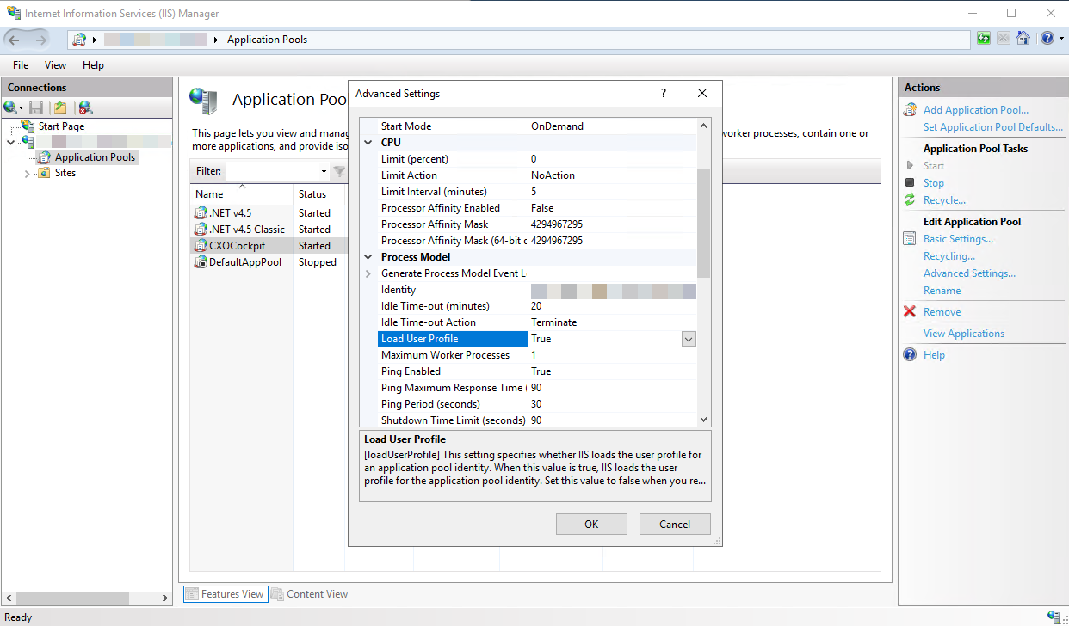Open the File menu
The height and width of the screenshot is (626, 1069).
tap(21, 65)
